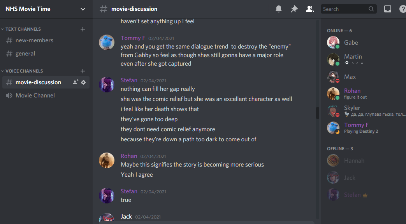The width and height of the screenshot is (406, 224).
Task: Show pinned messages
Action: (x=294, y=9)
